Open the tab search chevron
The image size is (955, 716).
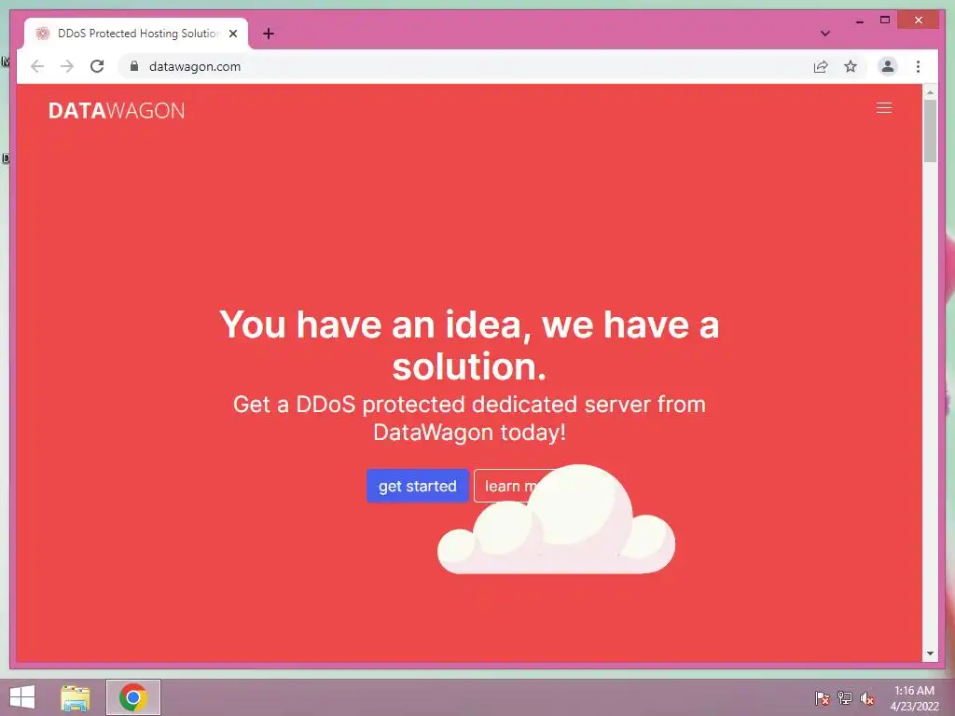824,34
